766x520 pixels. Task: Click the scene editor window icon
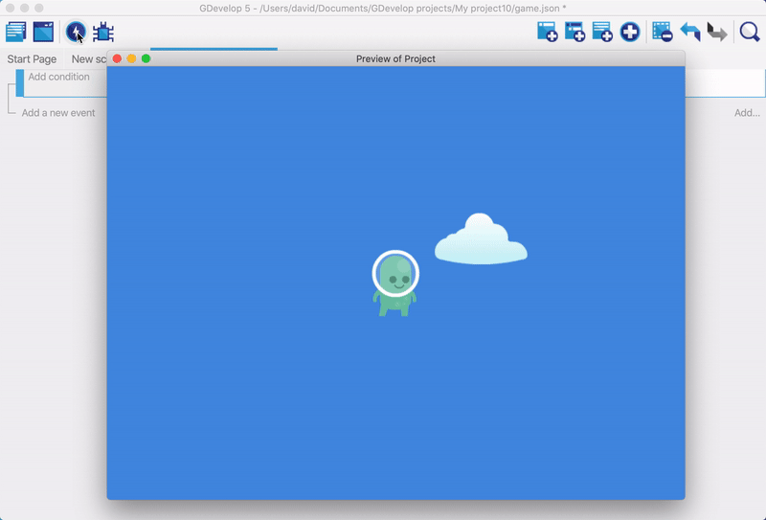(43, 33)
